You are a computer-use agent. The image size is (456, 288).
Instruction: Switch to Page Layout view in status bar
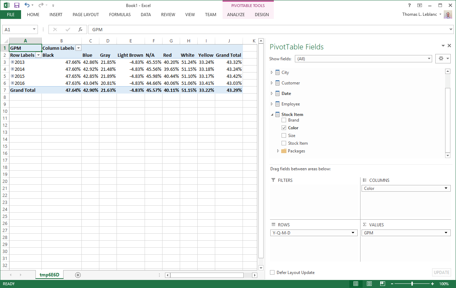coord(369,283)
